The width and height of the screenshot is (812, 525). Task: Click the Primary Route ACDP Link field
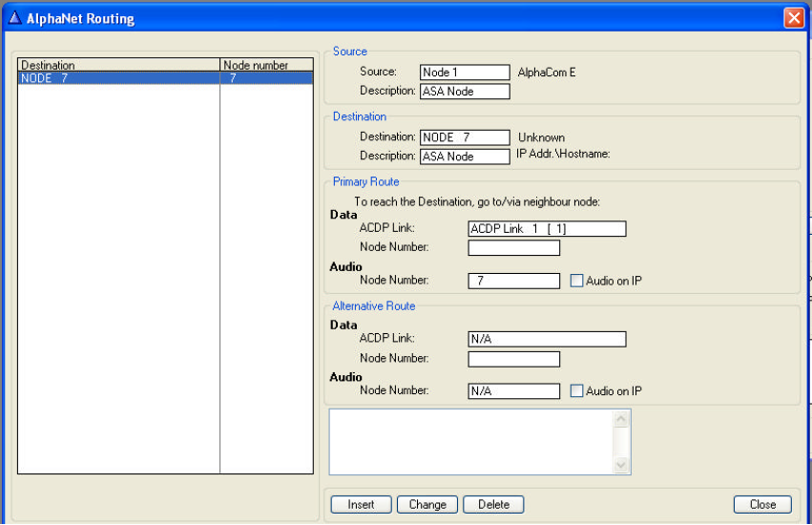[547, 229]
